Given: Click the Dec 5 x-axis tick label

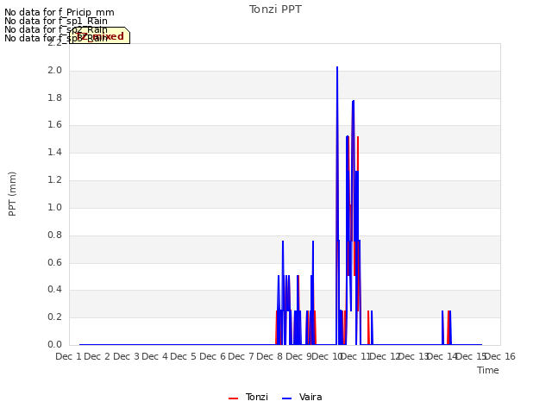Looking at the screenshot, I should (184, 356).
